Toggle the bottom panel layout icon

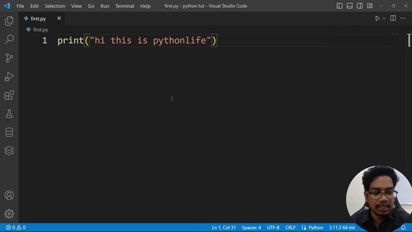click(350, 6)
